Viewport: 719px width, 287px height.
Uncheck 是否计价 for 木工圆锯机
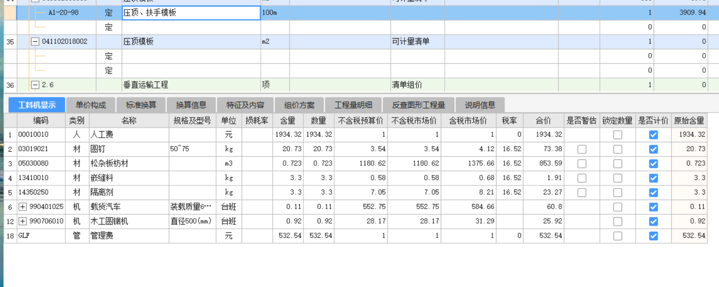tap(653, 222)
